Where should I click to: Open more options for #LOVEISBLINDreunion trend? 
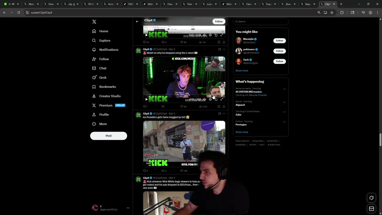click(284, 89)
